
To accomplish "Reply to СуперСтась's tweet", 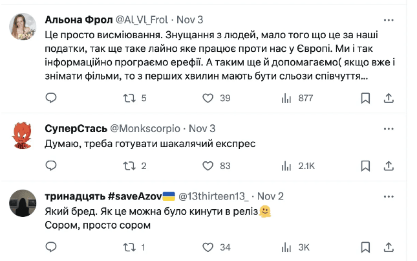I will pos(52,166).
